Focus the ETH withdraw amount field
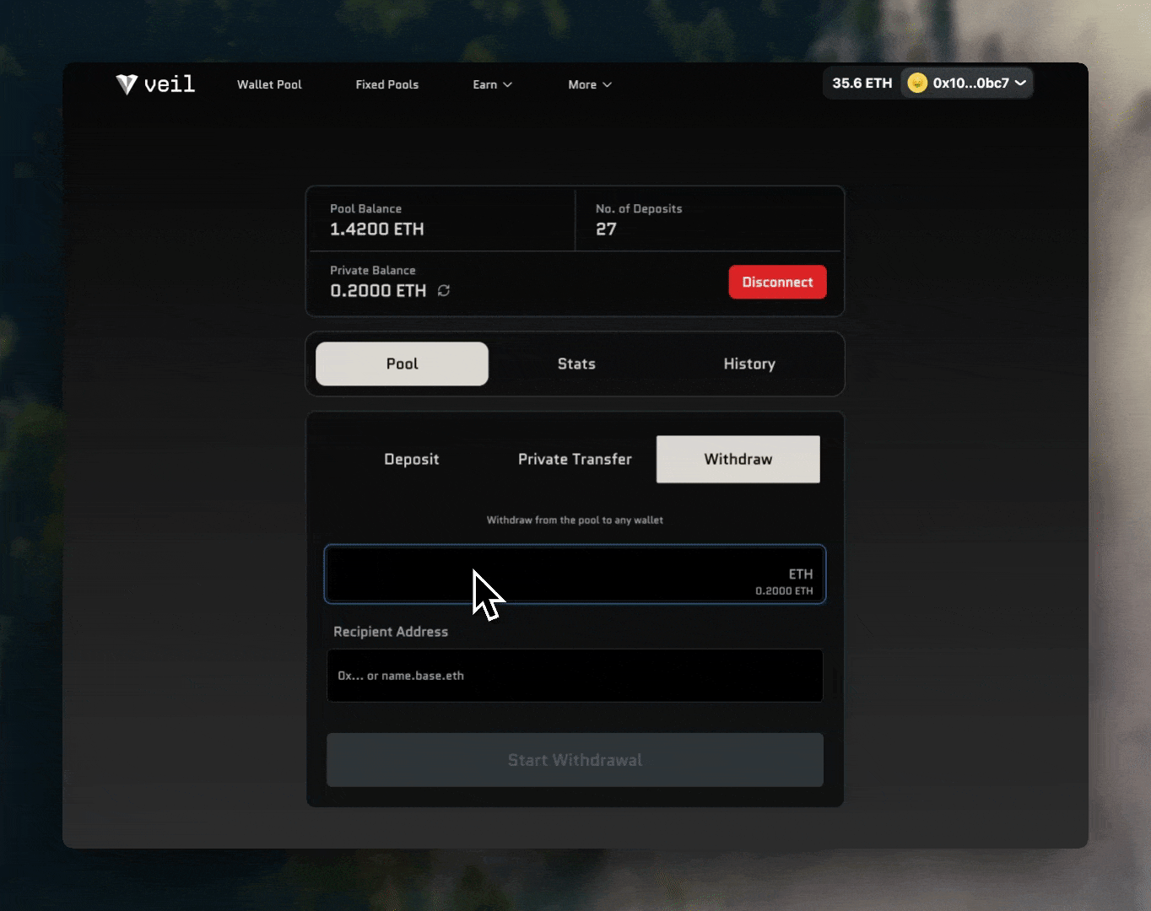Viewport: 1151px width, 911px height. coord(575,574)
